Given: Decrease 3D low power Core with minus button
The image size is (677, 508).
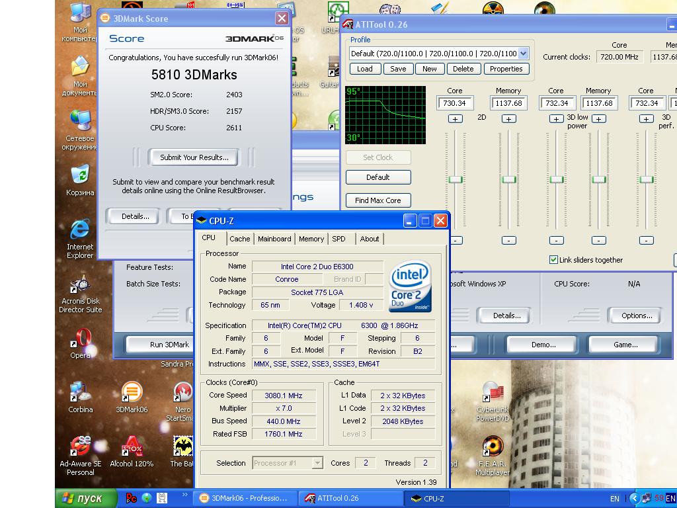Looking at the screenshot, I should tap(557, 240).
